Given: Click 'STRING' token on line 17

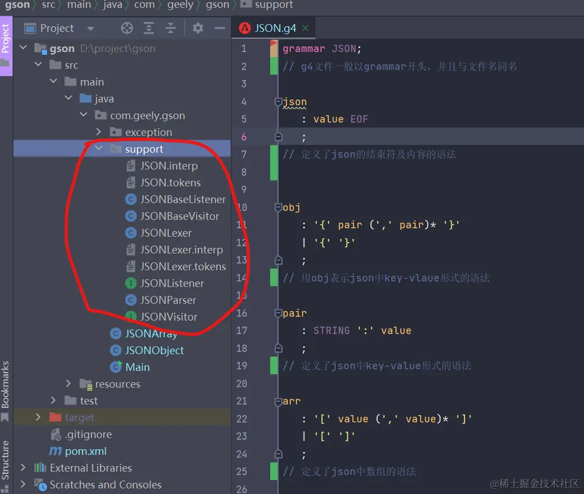Looking at the screenshot, I should pyautogui.click(x=332, y=331).
